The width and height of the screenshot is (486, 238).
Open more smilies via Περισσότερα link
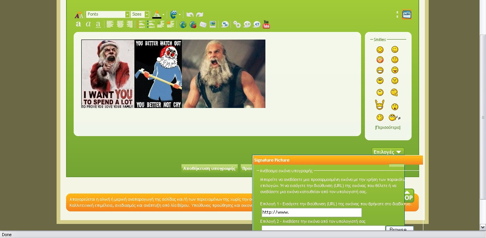click(388, 127)
